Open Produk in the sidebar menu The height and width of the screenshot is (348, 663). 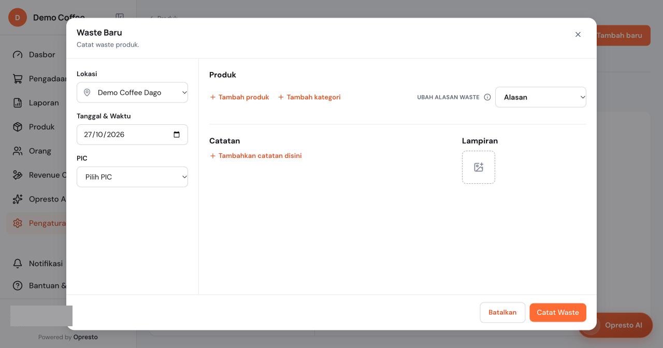click(x=41, y=127)
